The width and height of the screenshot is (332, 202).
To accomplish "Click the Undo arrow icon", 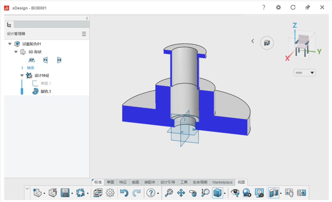I will [x=124, y=193].
